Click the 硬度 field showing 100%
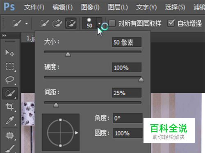 [x=127, y=68]
